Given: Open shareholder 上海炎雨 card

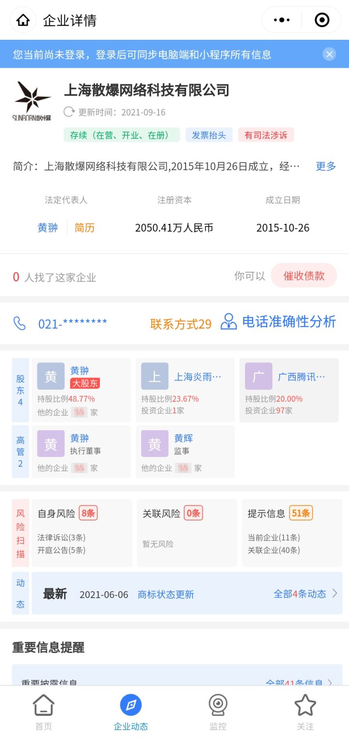Looking at the screenshot, I should point(185,390).
